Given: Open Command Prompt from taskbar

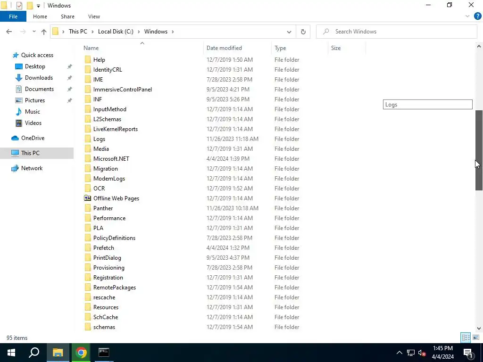Looking at the screenshot, I should click(x=104, y=353).
